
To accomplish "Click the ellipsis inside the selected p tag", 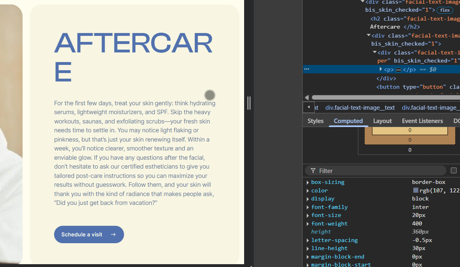I will (x=398, y=70).
